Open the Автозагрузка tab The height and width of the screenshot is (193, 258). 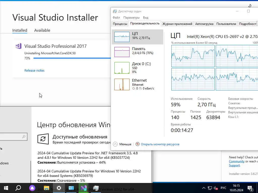tap(204, 24)
